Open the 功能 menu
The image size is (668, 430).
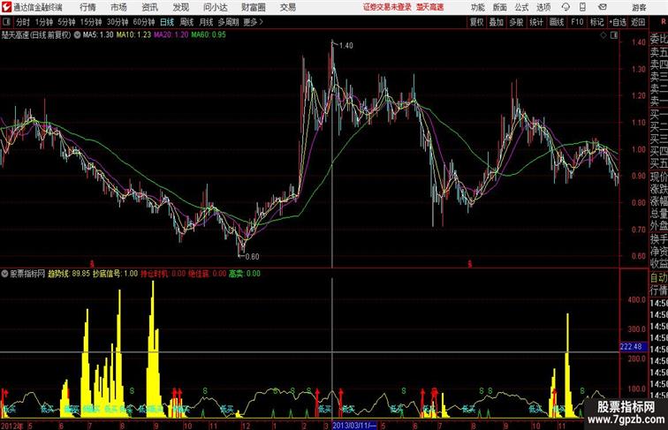tap(477, 7)
